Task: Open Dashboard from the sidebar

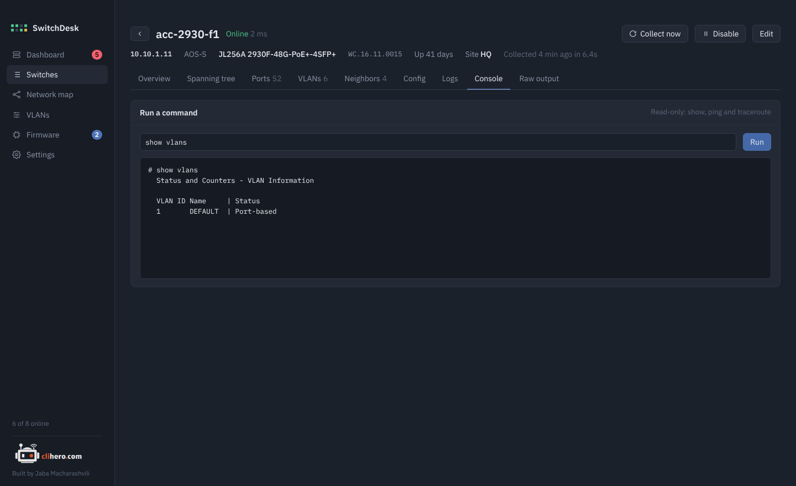Action: (57, 55)
